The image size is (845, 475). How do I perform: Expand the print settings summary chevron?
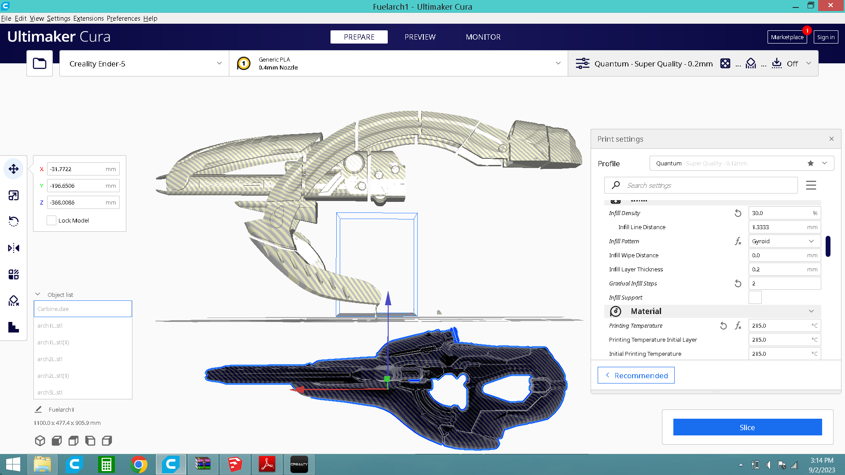coord(808,63)
